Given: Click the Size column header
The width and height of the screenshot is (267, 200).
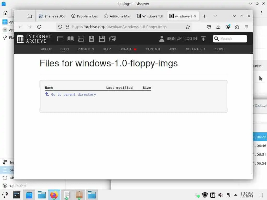Looking at the screenshot, I should (x=147, y=88).
